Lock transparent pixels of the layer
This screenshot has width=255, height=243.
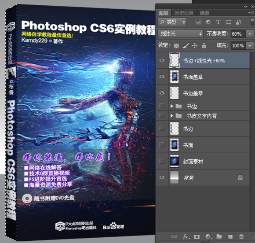click(x=176, y=46)
